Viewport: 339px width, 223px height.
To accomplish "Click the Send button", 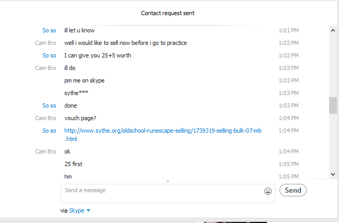I will point(293,190).
